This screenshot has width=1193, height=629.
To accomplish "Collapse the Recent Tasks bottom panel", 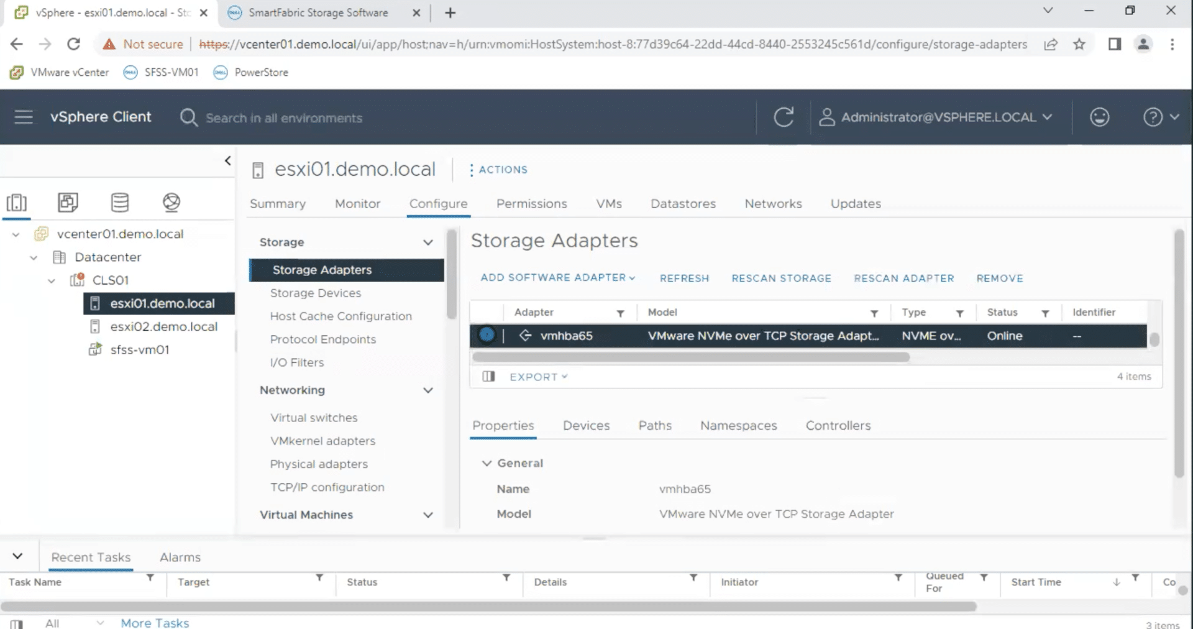I will tap(17, 556).
